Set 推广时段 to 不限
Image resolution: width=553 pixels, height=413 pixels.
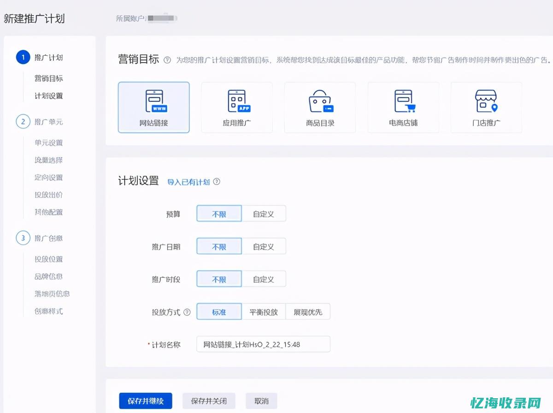219,278
